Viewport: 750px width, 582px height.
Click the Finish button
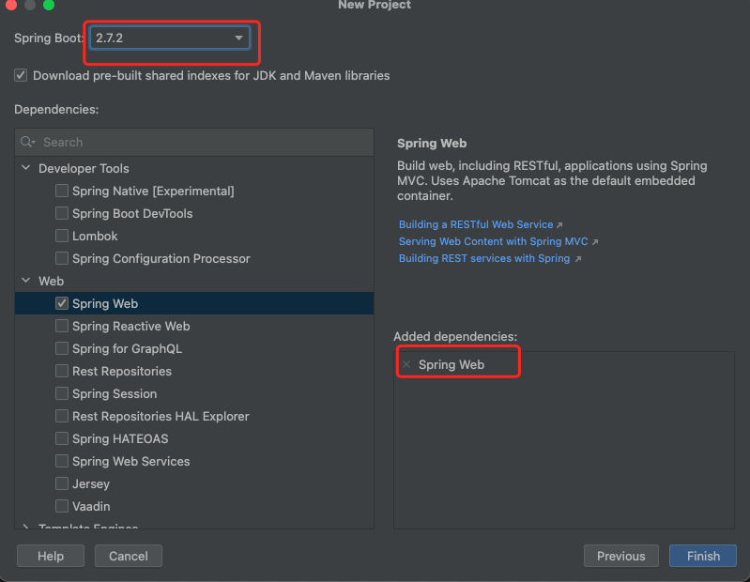(x=703, y=556)
